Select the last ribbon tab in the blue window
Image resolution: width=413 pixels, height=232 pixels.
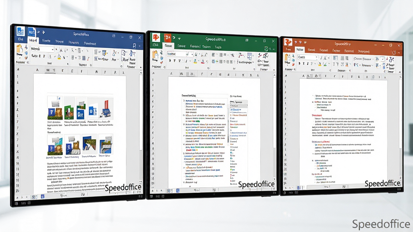90,43
